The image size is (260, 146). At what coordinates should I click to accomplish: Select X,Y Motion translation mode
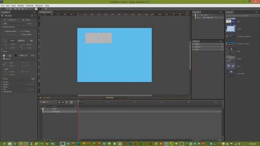[25, 31]
